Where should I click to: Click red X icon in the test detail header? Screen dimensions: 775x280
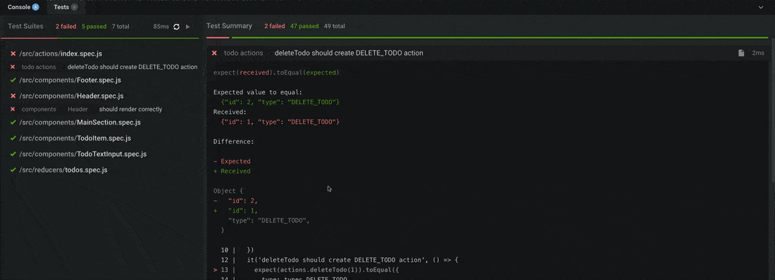point(214,53)
